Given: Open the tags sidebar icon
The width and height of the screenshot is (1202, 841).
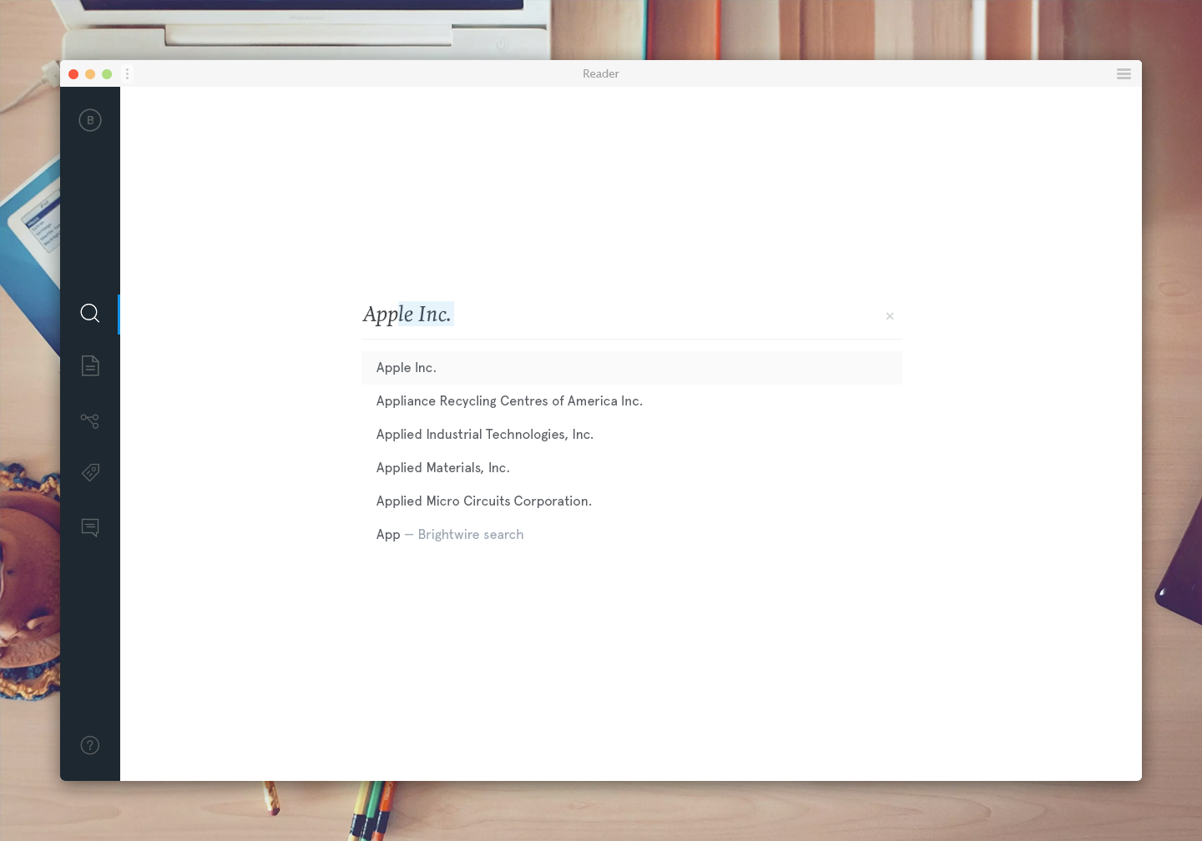Looking at the screenshot, I should point(90,472).
